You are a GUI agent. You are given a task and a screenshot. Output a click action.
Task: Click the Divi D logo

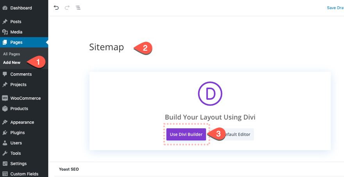(x=210, y=94)
